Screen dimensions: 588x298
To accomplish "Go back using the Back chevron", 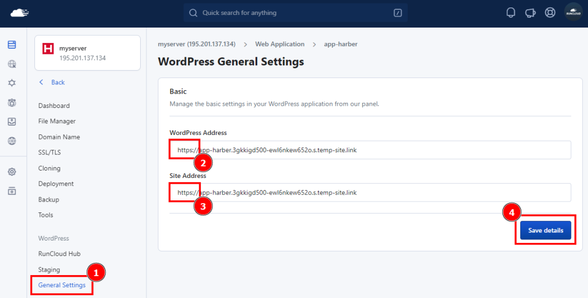I will (41, 82).
